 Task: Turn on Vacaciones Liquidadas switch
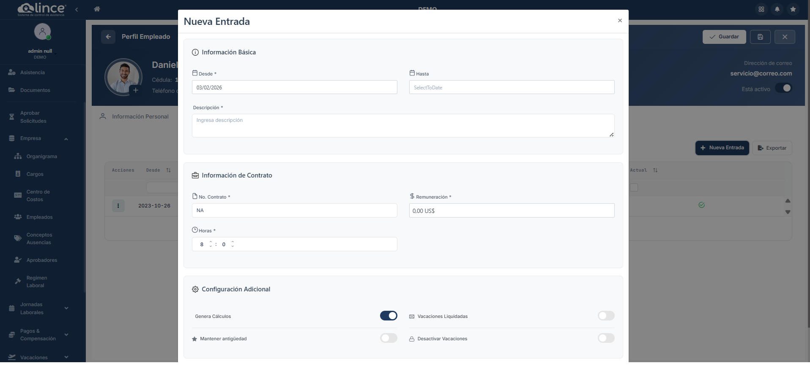(606, 316)
